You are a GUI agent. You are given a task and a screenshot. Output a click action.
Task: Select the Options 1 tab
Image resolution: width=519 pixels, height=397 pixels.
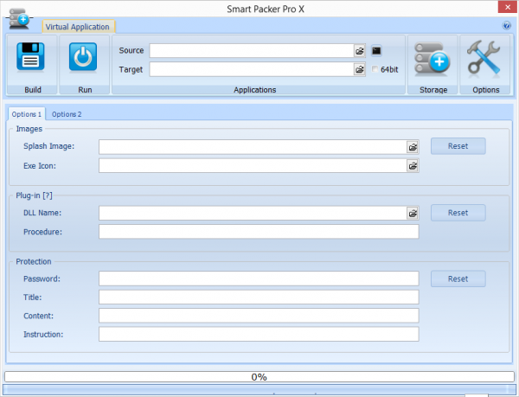(x=27, y=114)
